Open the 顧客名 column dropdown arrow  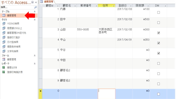click(x=75, y=6)
